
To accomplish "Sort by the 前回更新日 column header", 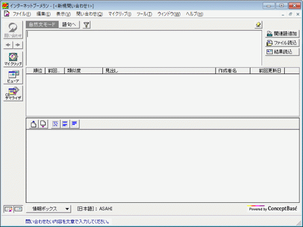I will point(268,71).
